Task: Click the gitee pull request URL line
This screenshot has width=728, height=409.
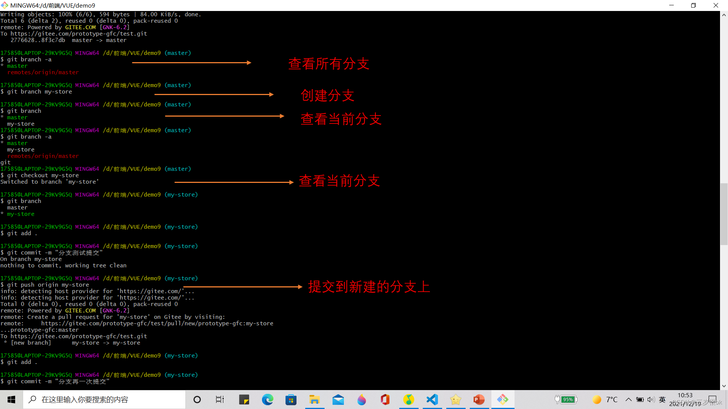Action: 137,323
